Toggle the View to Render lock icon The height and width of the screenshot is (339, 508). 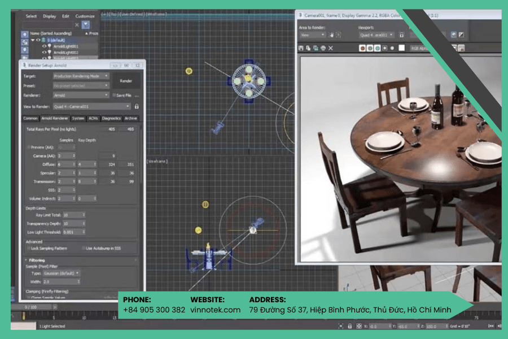tap(137, 106)
